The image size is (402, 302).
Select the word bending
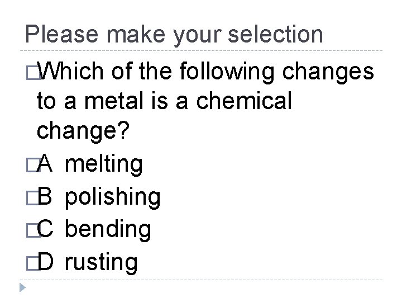108,230
